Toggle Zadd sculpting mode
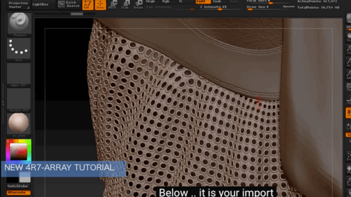 [x=203, y=2]
